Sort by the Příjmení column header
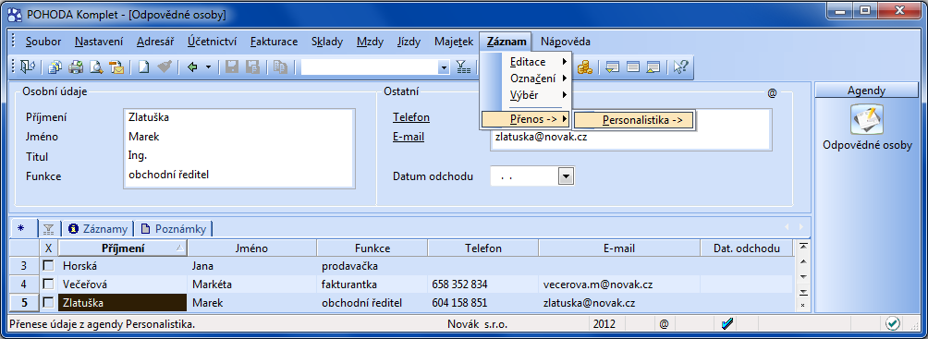 click(123, 248)
